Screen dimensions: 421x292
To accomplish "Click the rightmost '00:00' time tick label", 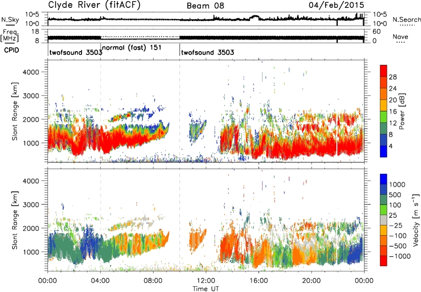I will tap(364, 281).
